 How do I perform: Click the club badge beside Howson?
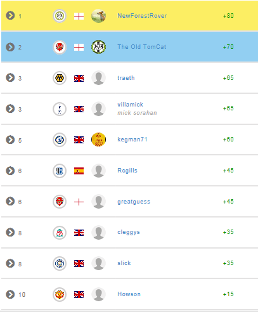60,294
